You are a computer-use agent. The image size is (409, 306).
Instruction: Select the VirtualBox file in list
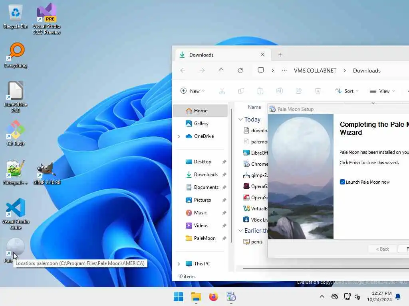(x=255, y=208)
